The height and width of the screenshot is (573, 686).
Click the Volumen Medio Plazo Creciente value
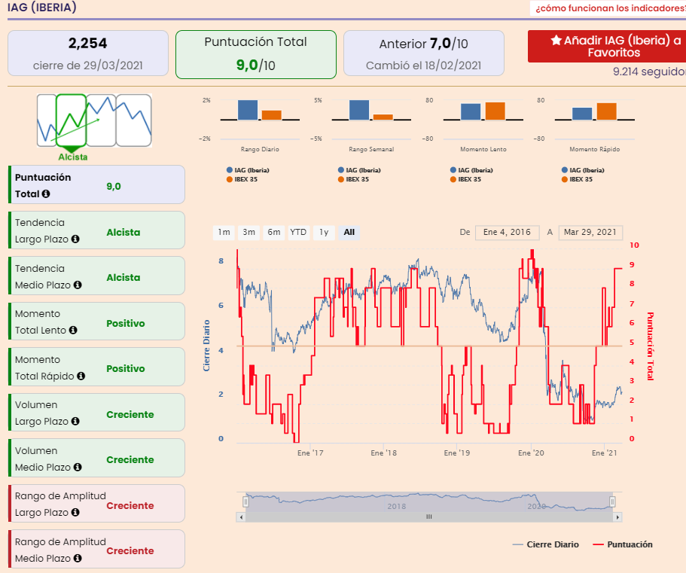[130, 460]
